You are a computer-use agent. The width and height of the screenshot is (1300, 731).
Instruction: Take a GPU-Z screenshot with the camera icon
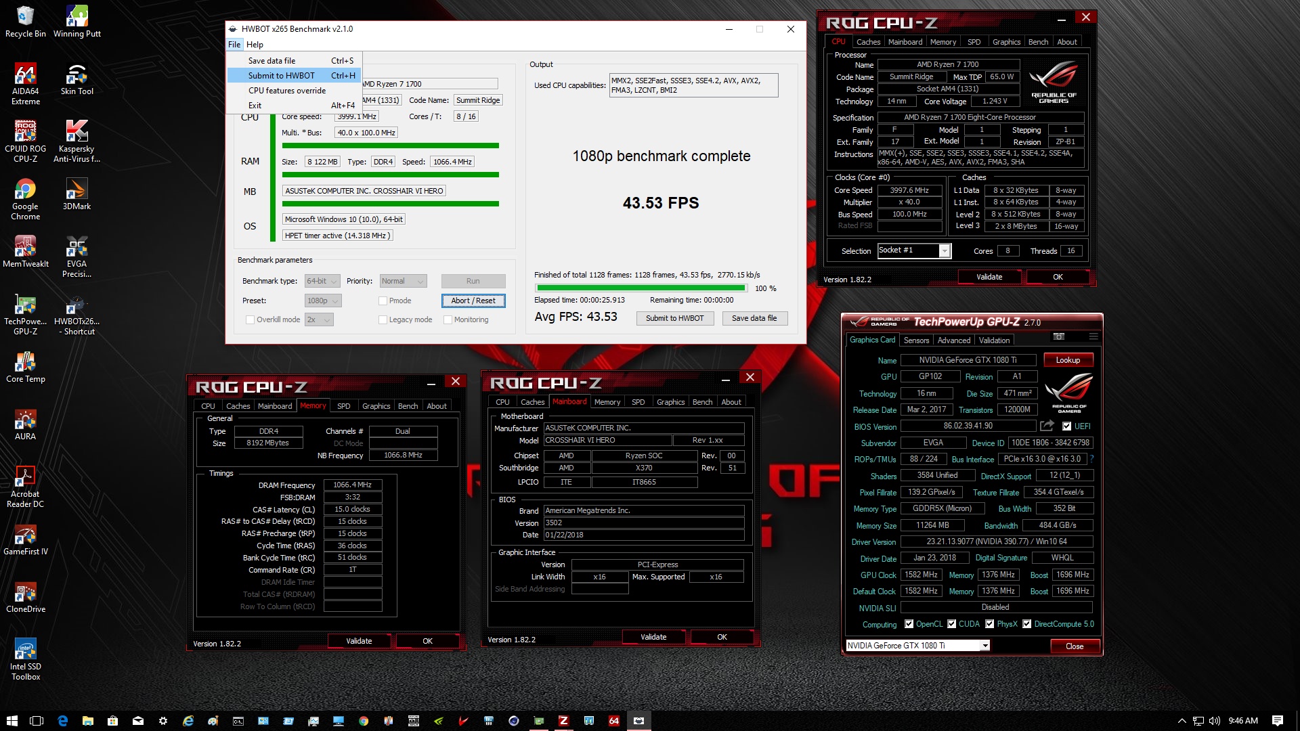click(1059, 336)
